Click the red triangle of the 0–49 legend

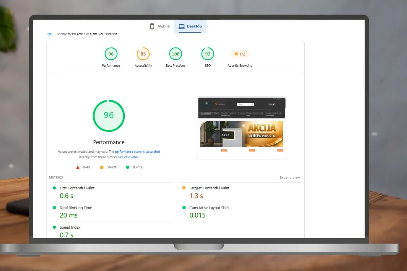coord(78,167)
